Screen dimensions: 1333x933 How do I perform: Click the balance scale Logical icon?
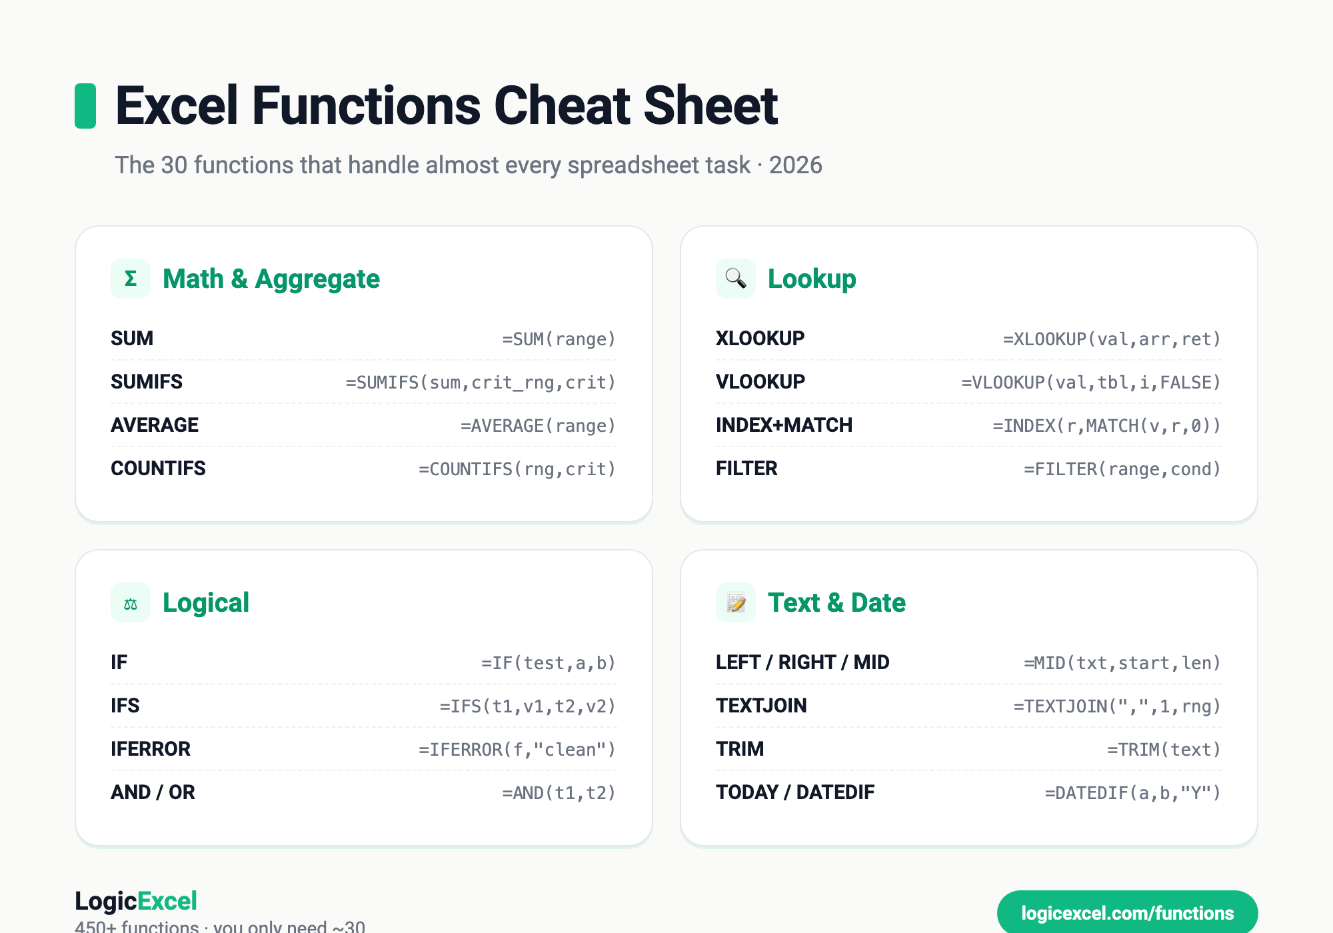pos(131,602)
